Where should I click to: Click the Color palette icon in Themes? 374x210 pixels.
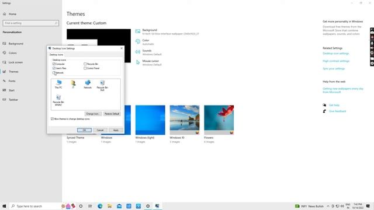coord(138,41)
